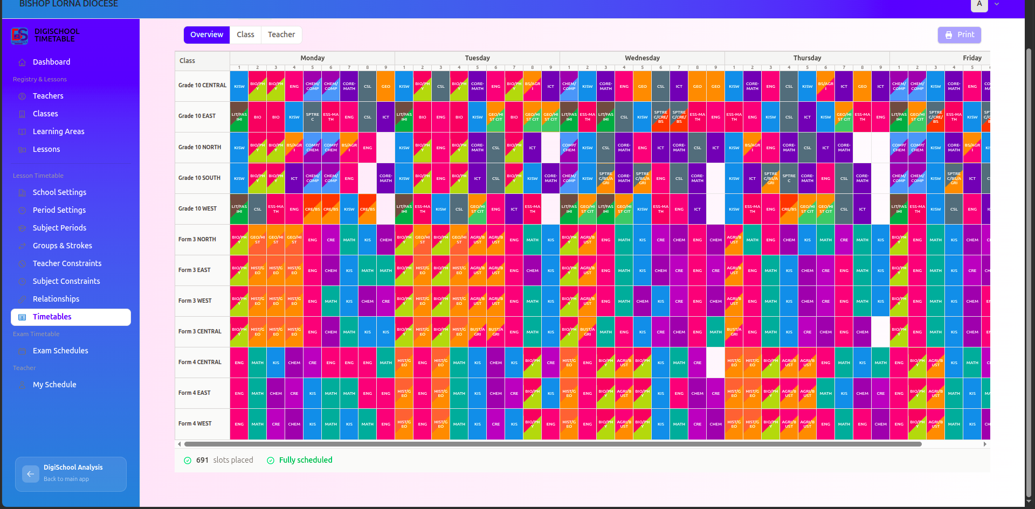Select Grade 10 CENTRAL row label
Image resolution: width=1035 pixels, height=509 pixels.
coord(202,86)
